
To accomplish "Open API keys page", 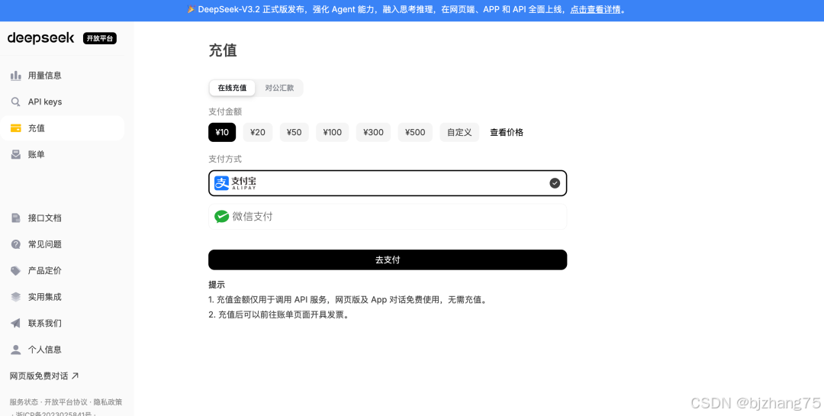I will pyautogui.click(x=62, y=102).
